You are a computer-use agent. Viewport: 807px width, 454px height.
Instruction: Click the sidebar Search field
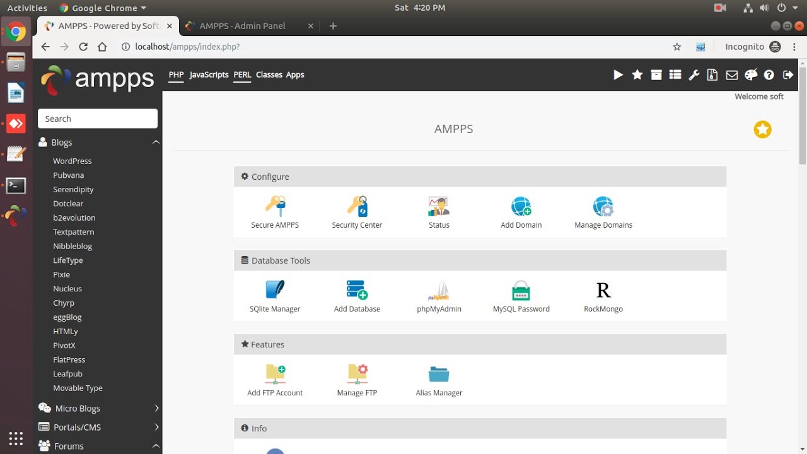coord(98,119)
